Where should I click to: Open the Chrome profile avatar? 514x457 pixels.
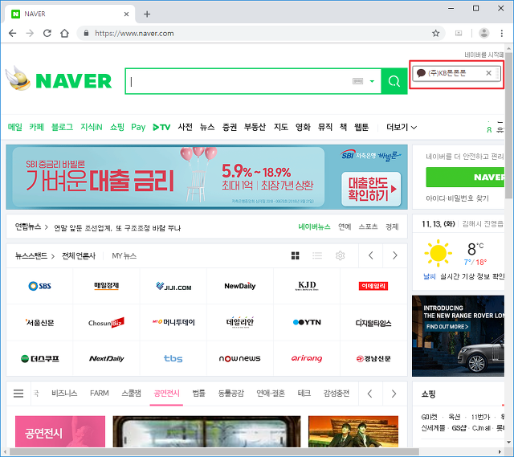point(483,33)
